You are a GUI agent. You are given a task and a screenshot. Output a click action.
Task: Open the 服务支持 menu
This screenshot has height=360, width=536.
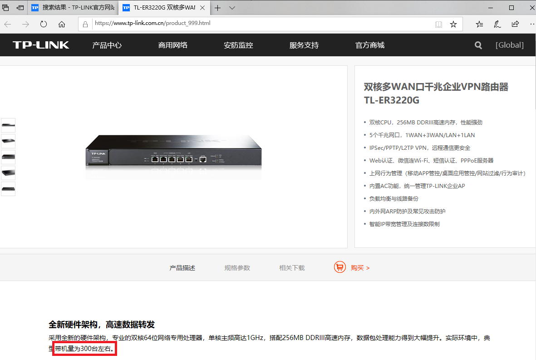(x=304, y=45)
